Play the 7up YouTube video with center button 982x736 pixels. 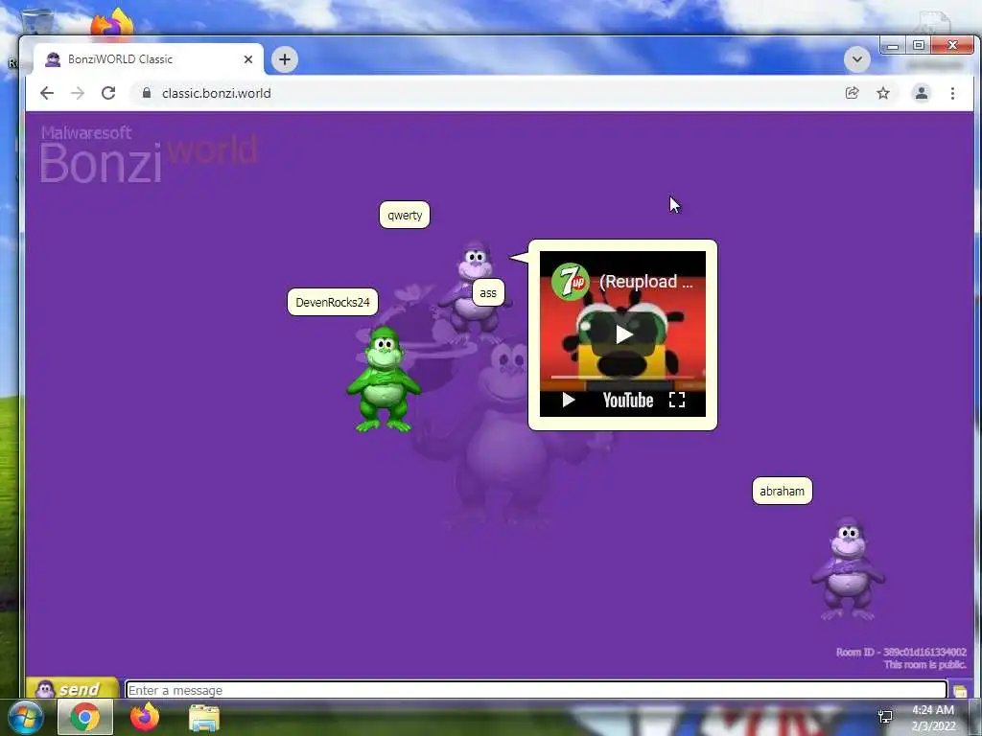coord(623,334)
